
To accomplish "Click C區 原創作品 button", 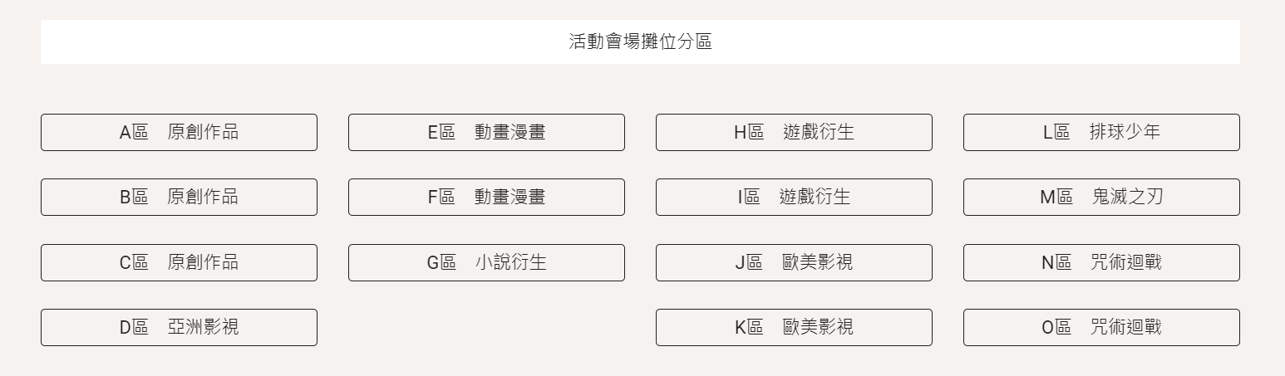I will coord(179,262).
